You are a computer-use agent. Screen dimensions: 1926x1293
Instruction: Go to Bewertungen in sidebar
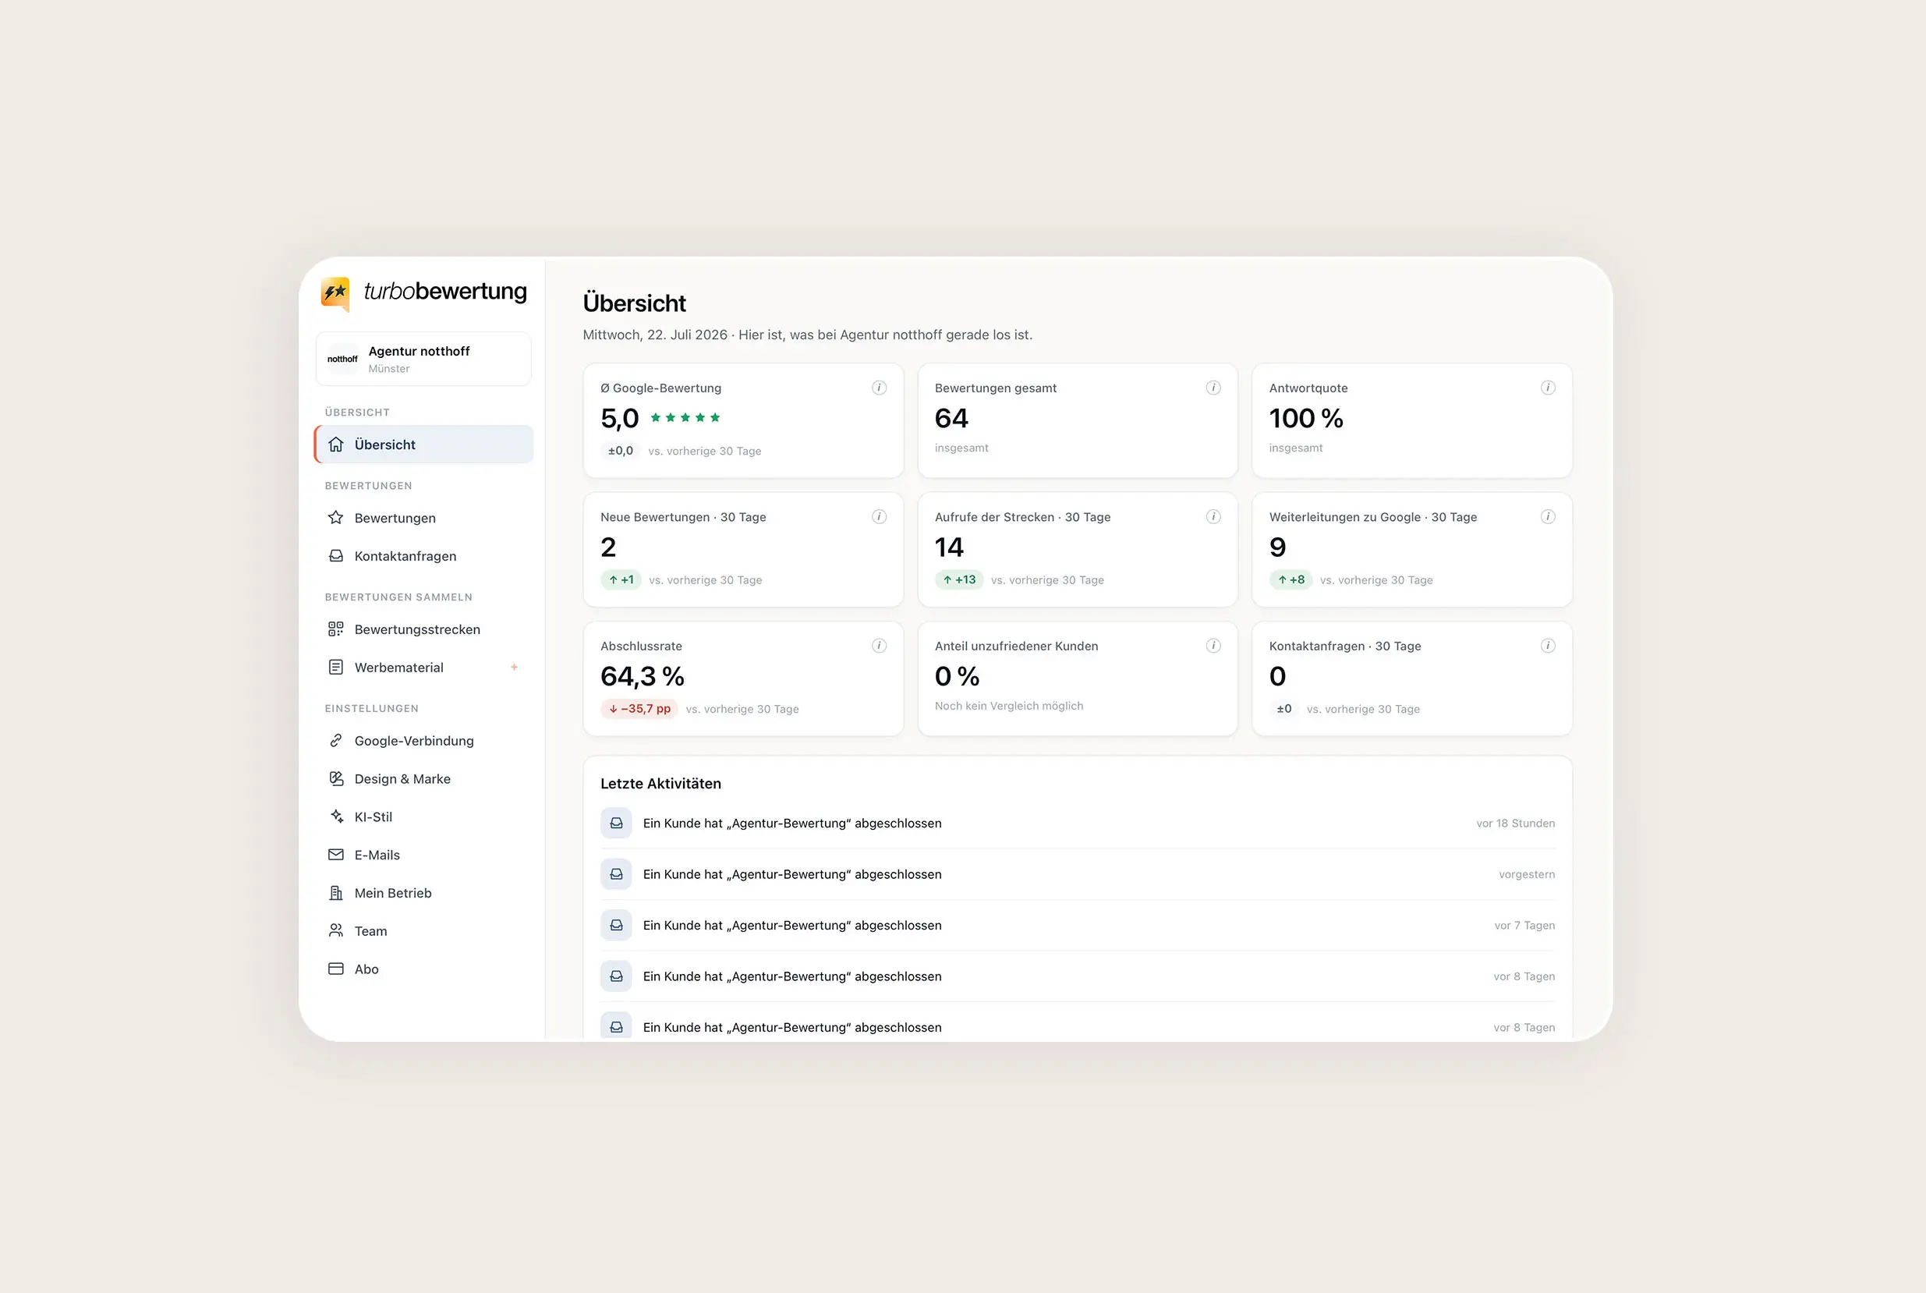coord(423,518)
